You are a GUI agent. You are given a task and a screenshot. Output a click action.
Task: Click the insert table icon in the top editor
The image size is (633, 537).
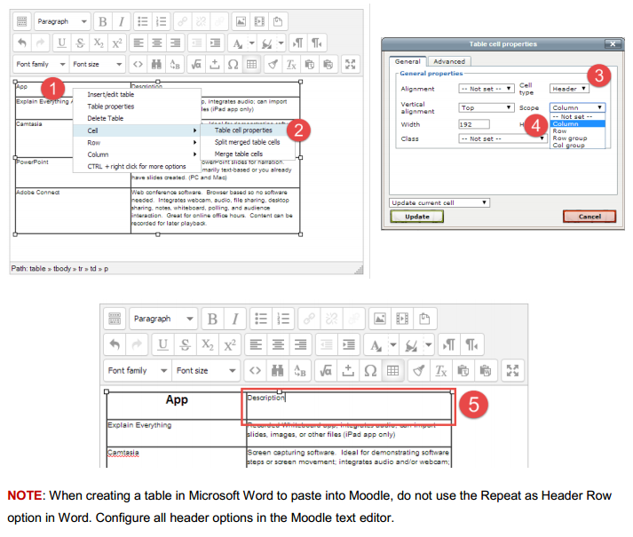pyautogui.click(x=251, y=64)
